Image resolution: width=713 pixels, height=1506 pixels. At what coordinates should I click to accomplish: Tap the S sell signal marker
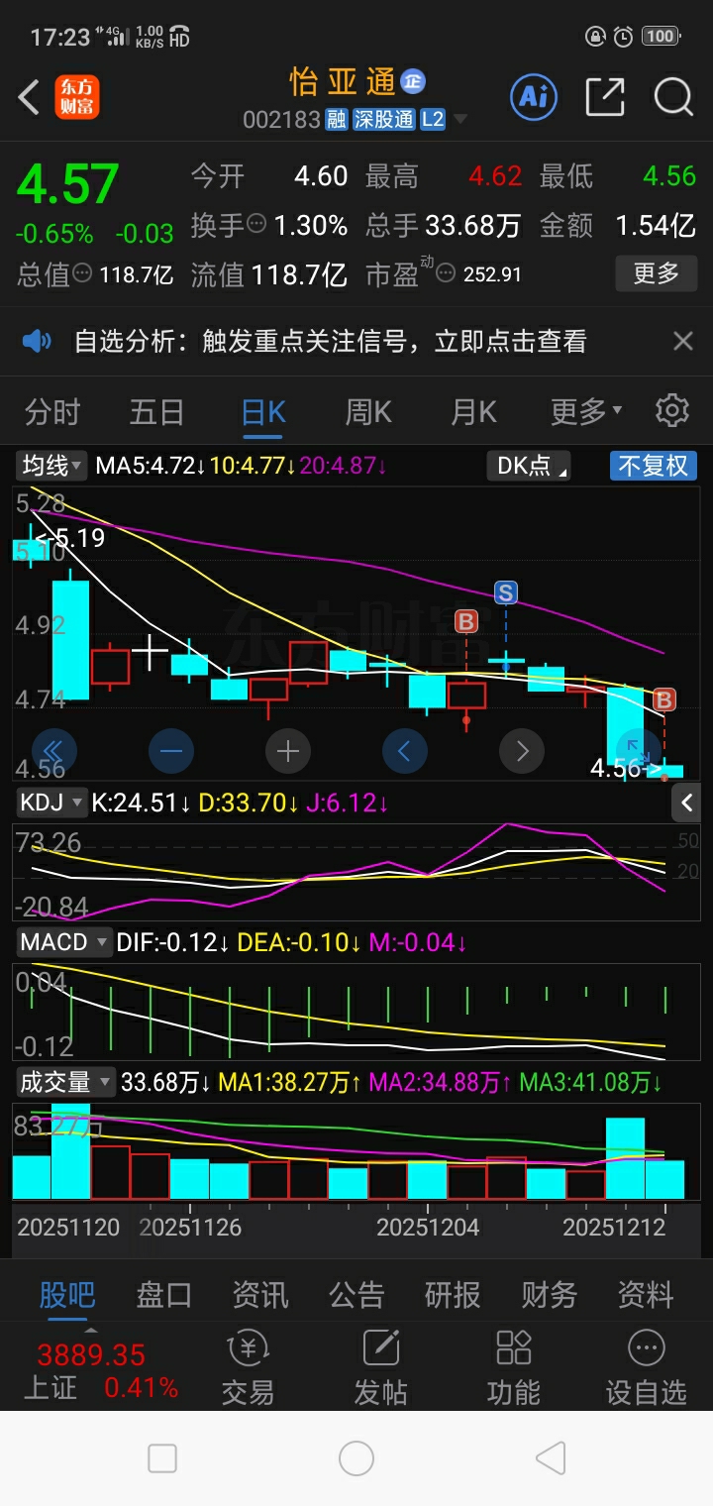coord(505,592)
